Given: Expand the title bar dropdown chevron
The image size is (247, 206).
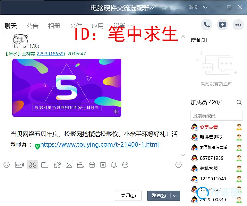Looking at the screenshot, I should (x=205, y=7).
